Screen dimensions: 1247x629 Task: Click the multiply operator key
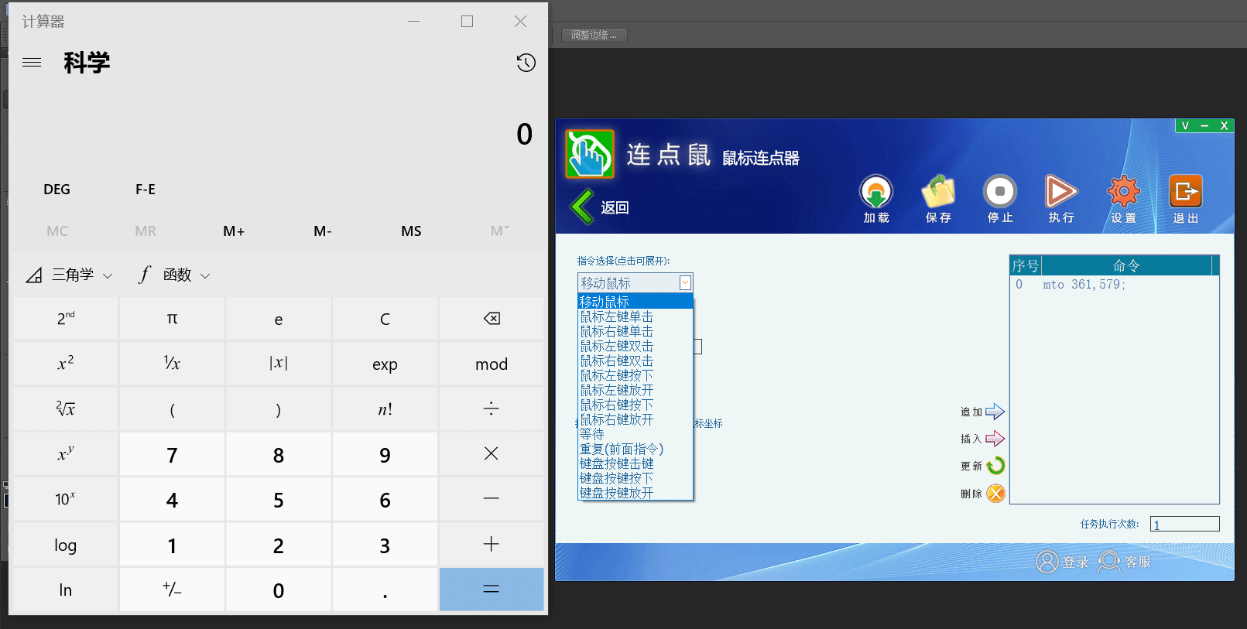(x=492, y=454)
